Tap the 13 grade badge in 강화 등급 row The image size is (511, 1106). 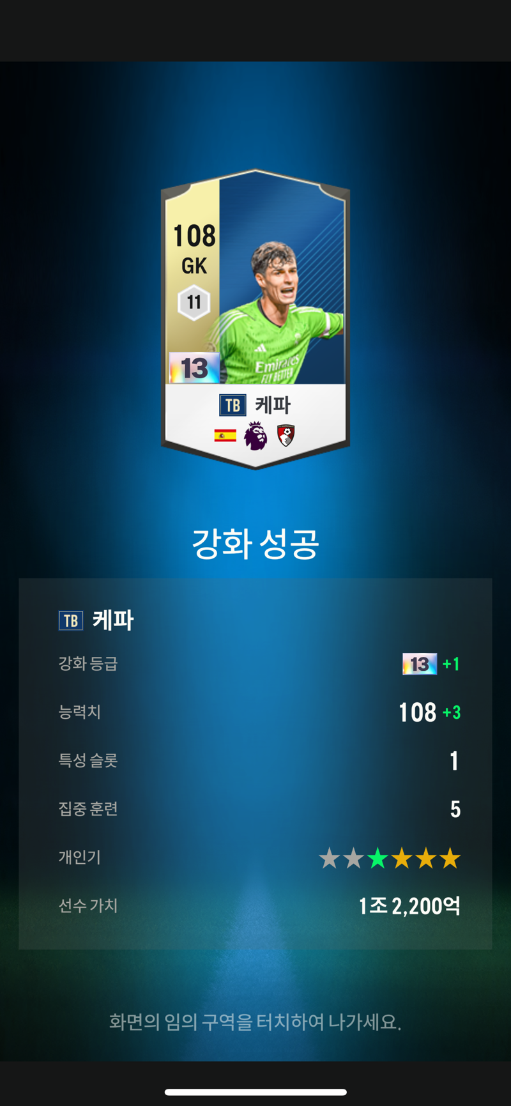coord(420,664)
